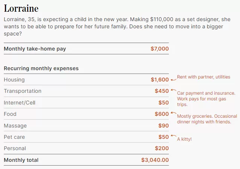This screenshot has height=169, width=240.
Task: Click the arrow next to Pet care $50
Action: click(x=173, y=136)
